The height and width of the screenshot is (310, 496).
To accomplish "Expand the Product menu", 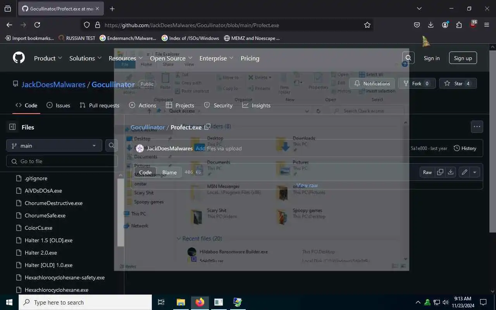I will tap(48, 58).
